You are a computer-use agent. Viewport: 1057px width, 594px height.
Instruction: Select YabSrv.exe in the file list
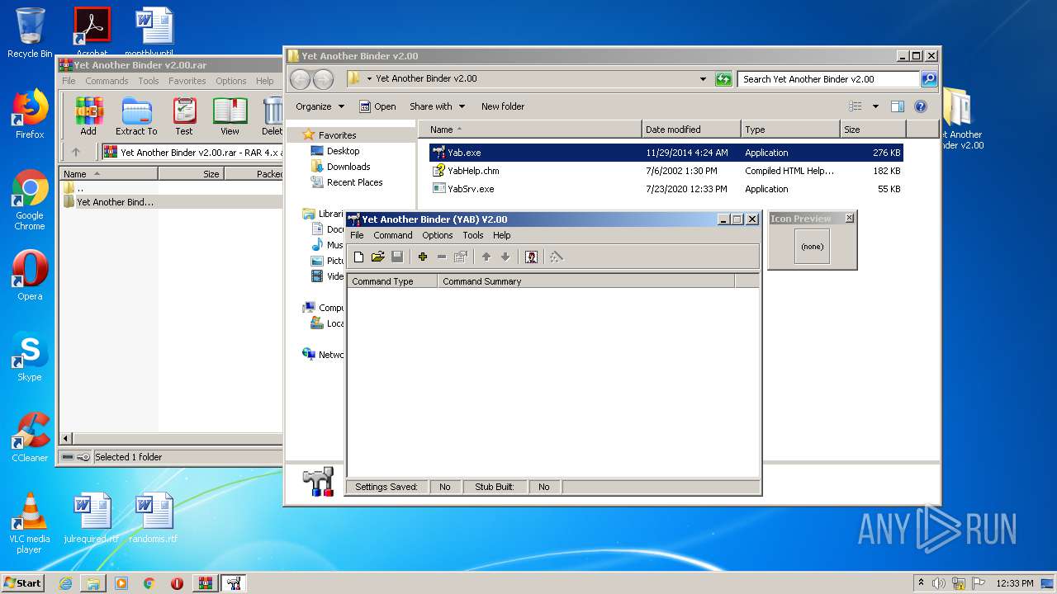coord(666,189)
